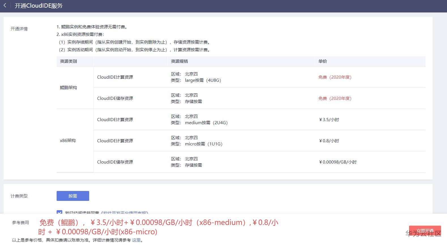This screenshot has height=245, width=447.
Task: Click CloudIDE计算资源 in the large按需 row
Action: click(x=115, y=77)
